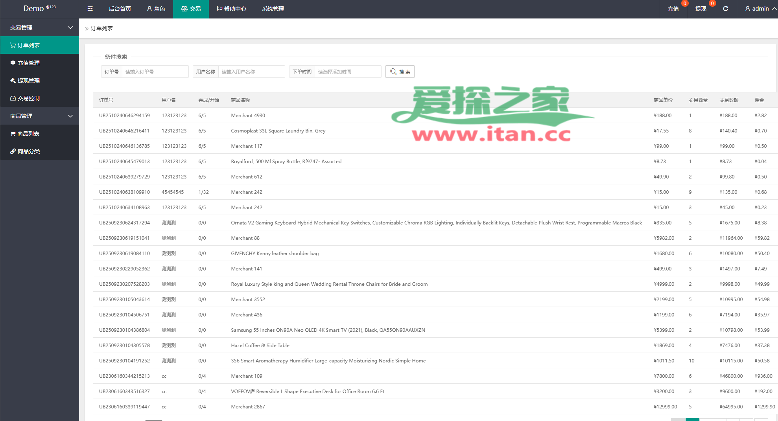Open 充值管理 in the sidebar
Viewport: 778px width, 421px height.
click(x=28, y=63)
